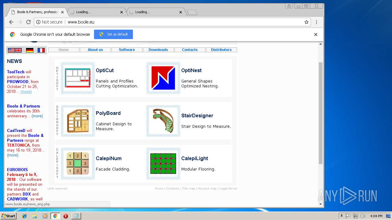The height and width of the screenshot is (220, 392).
Task: Open Windows Explorer folder in taskbar
Action: tap(35, 216)
